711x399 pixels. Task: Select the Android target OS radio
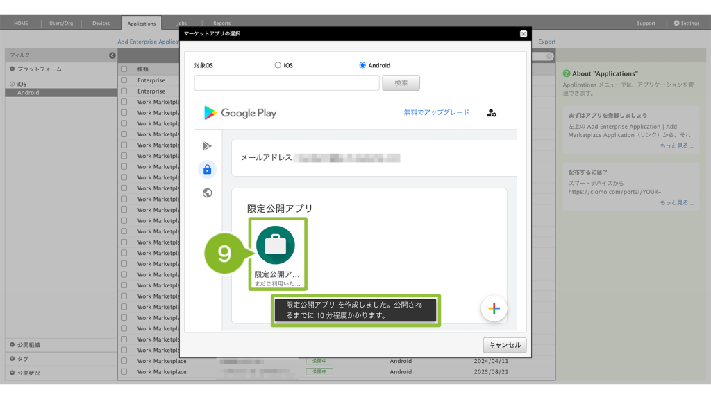coord(362,65)
